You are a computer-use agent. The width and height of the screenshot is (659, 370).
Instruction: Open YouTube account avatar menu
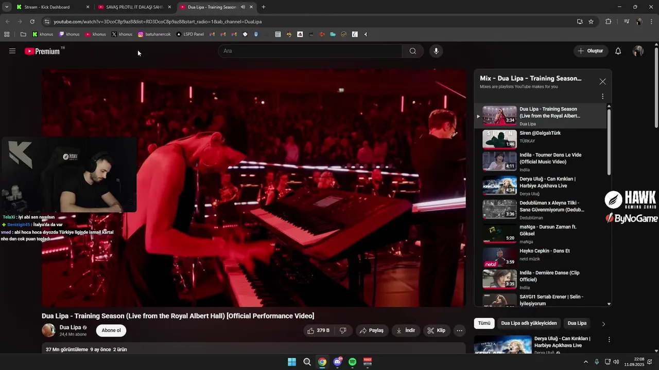(x=638, y=51)
